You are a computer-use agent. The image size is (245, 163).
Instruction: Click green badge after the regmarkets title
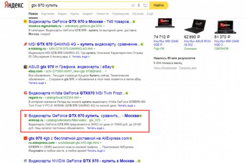pyautogui.click(x=134, y=22)
